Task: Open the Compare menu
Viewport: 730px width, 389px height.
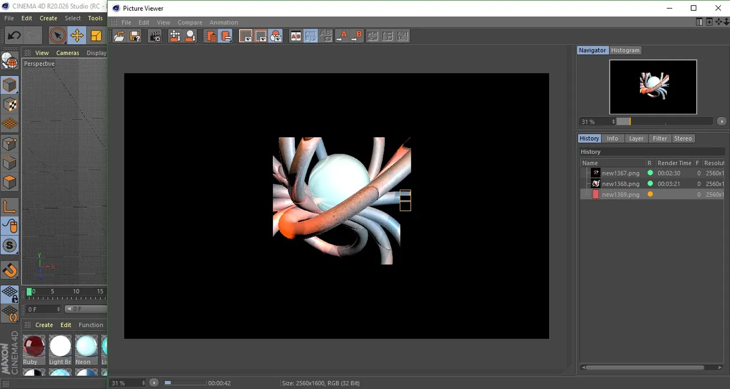Action: click(x=190, y=22)
